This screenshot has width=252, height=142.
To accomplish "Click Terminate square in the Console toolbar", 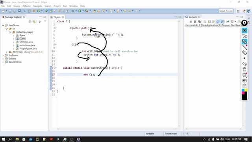I will (x=191, y=22).
